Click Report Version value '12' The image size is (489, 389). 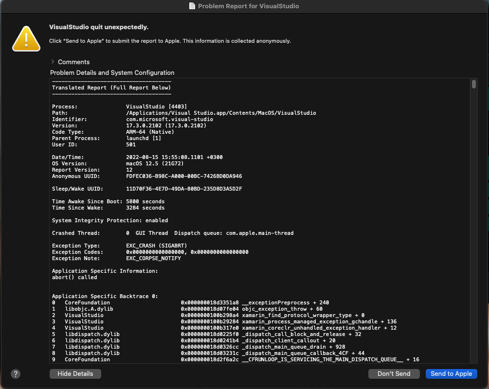129,170
